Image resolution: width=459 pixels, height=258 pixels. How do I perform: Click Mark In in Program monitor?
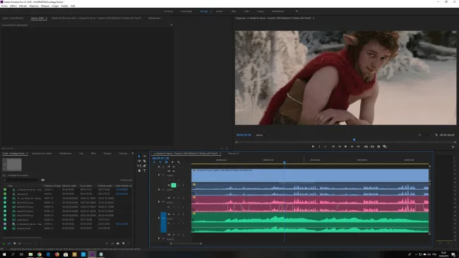coord(319,147)
